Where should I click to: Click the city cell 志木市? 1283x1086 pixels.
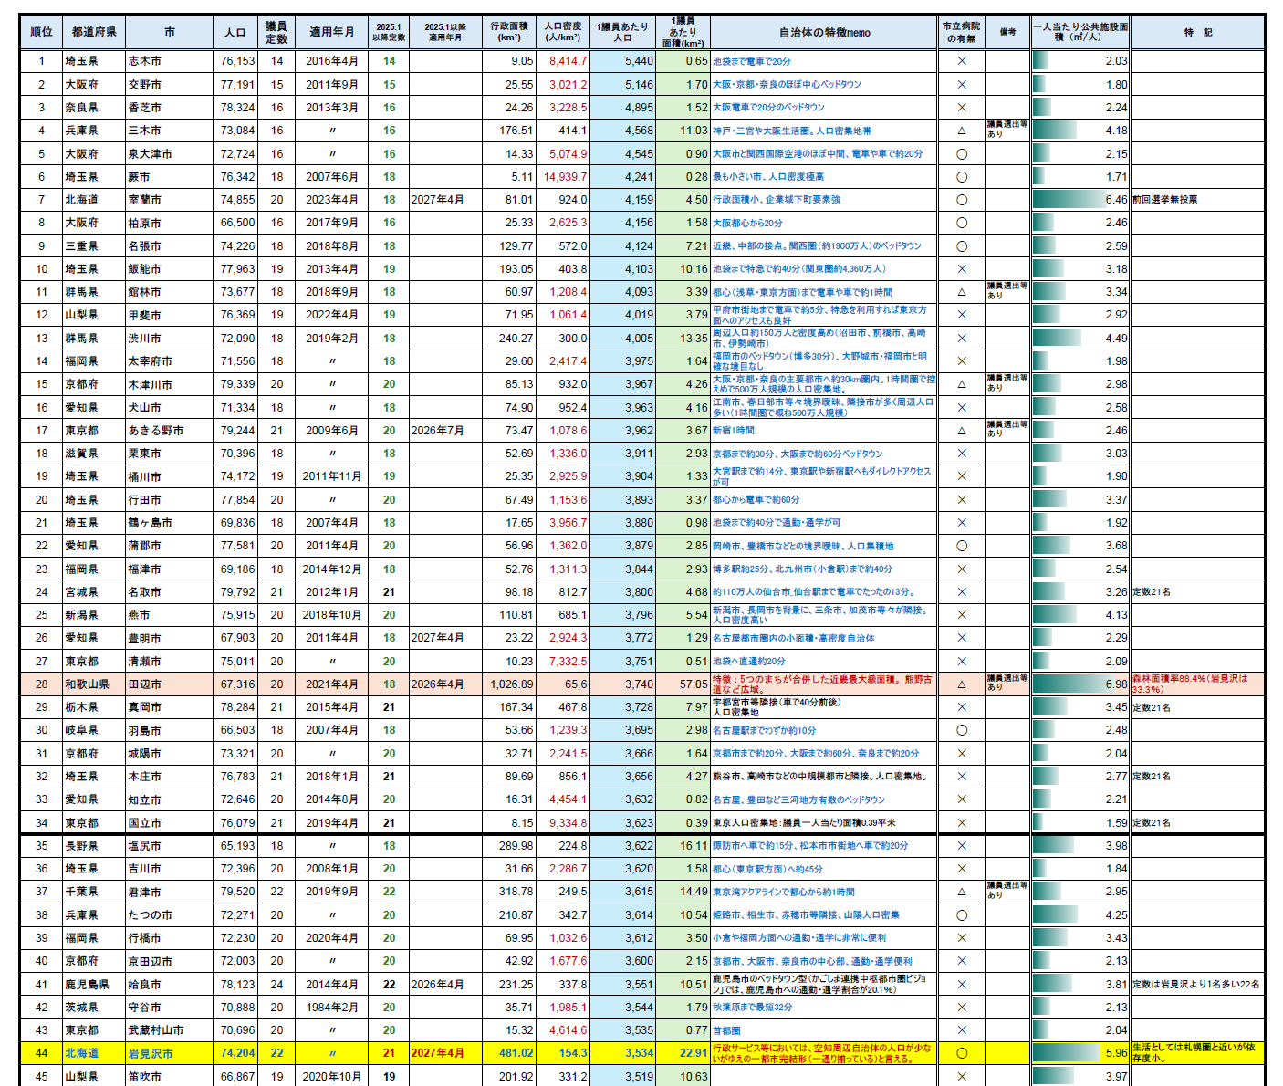[169, 61]
